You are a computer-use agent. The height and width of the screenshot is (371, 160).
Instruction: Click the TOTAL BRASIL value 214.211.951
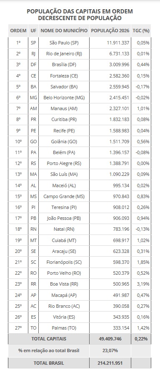pos(110,363)
